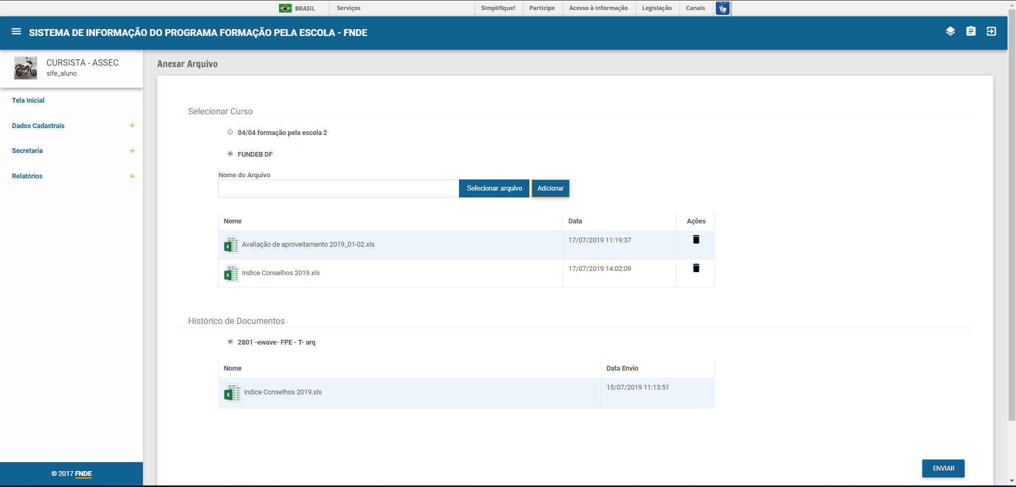Expand the Secretaria sidebar section
The width and height of the screenshot is (1016, 487).
(132, 151)
